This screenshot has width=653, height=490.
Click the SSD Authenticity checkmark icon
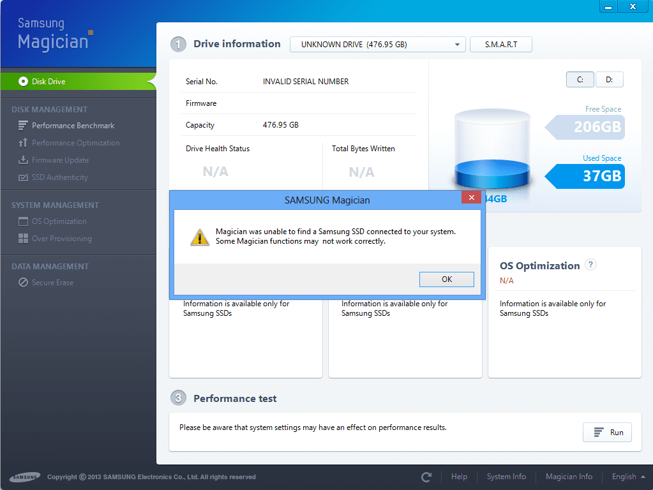pos(23,177)
